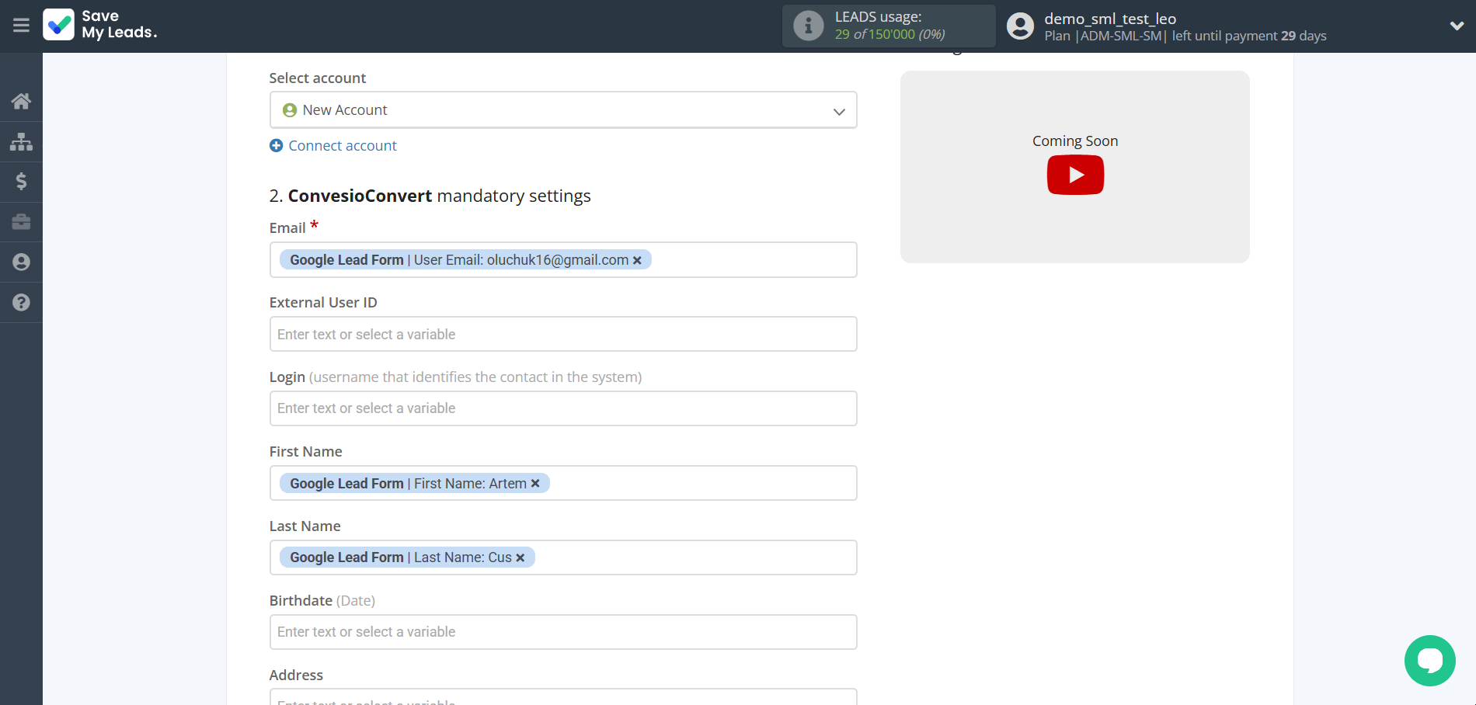Open the profile icon in the sidebar
1476x705 pixels.
[21, 262]
